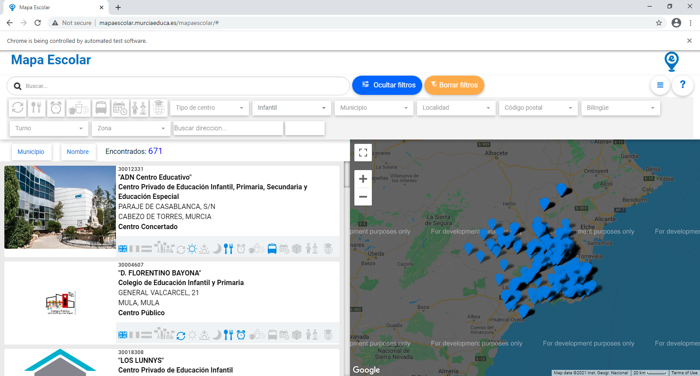Click the Buscar search box
The image size is (700, 376).
coord(178,86)
